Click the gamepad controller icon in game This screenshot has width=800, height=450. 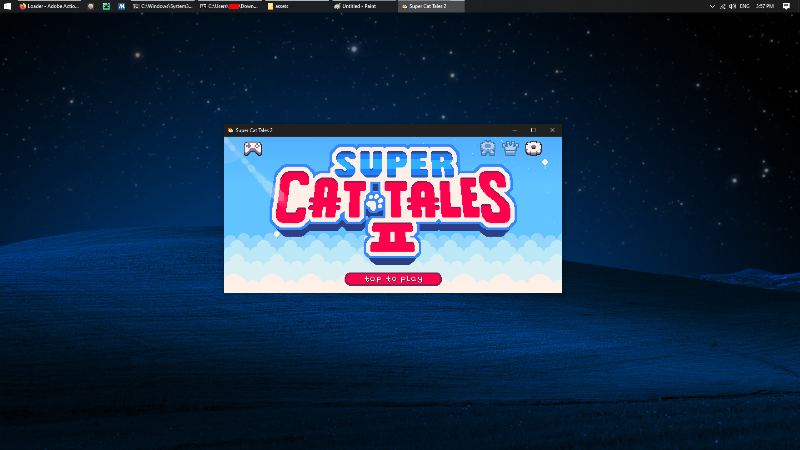pos(253,149)
